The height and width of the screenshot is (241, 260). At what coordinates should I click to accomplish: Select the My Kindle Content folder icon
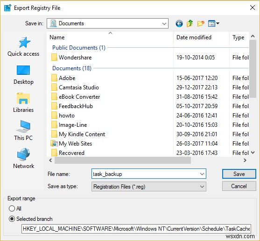[x=54, y=134]
